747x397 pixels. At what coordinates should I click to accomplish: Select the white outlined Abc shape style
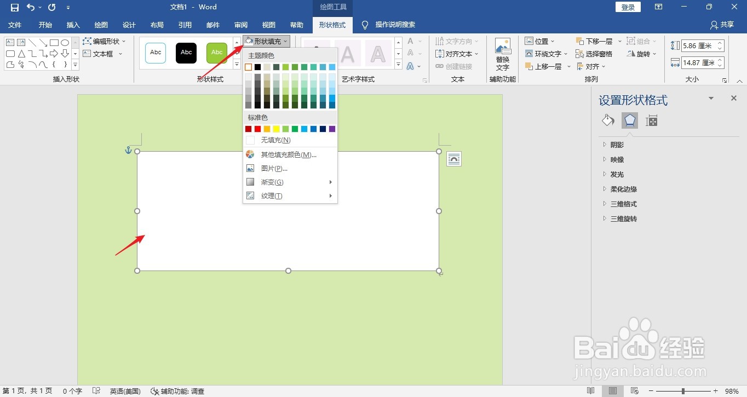[156, 53]
